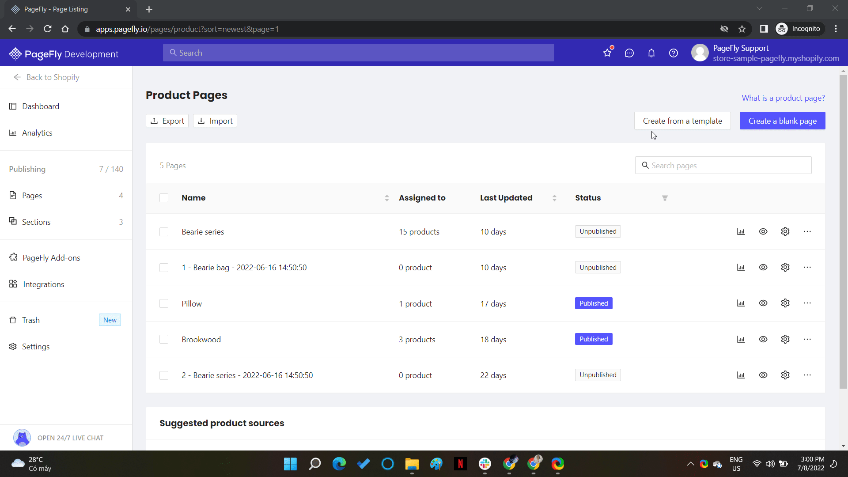
Task: Open the Chrome three-dot menu
Action: [x=836, y=29]
